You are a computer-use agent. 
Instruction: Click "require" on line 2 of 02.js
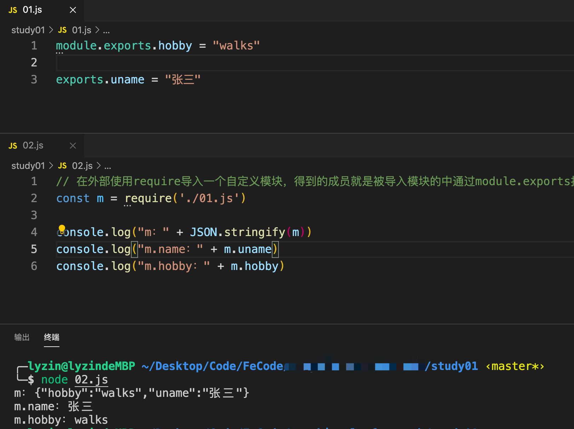[x=148, y=198]
